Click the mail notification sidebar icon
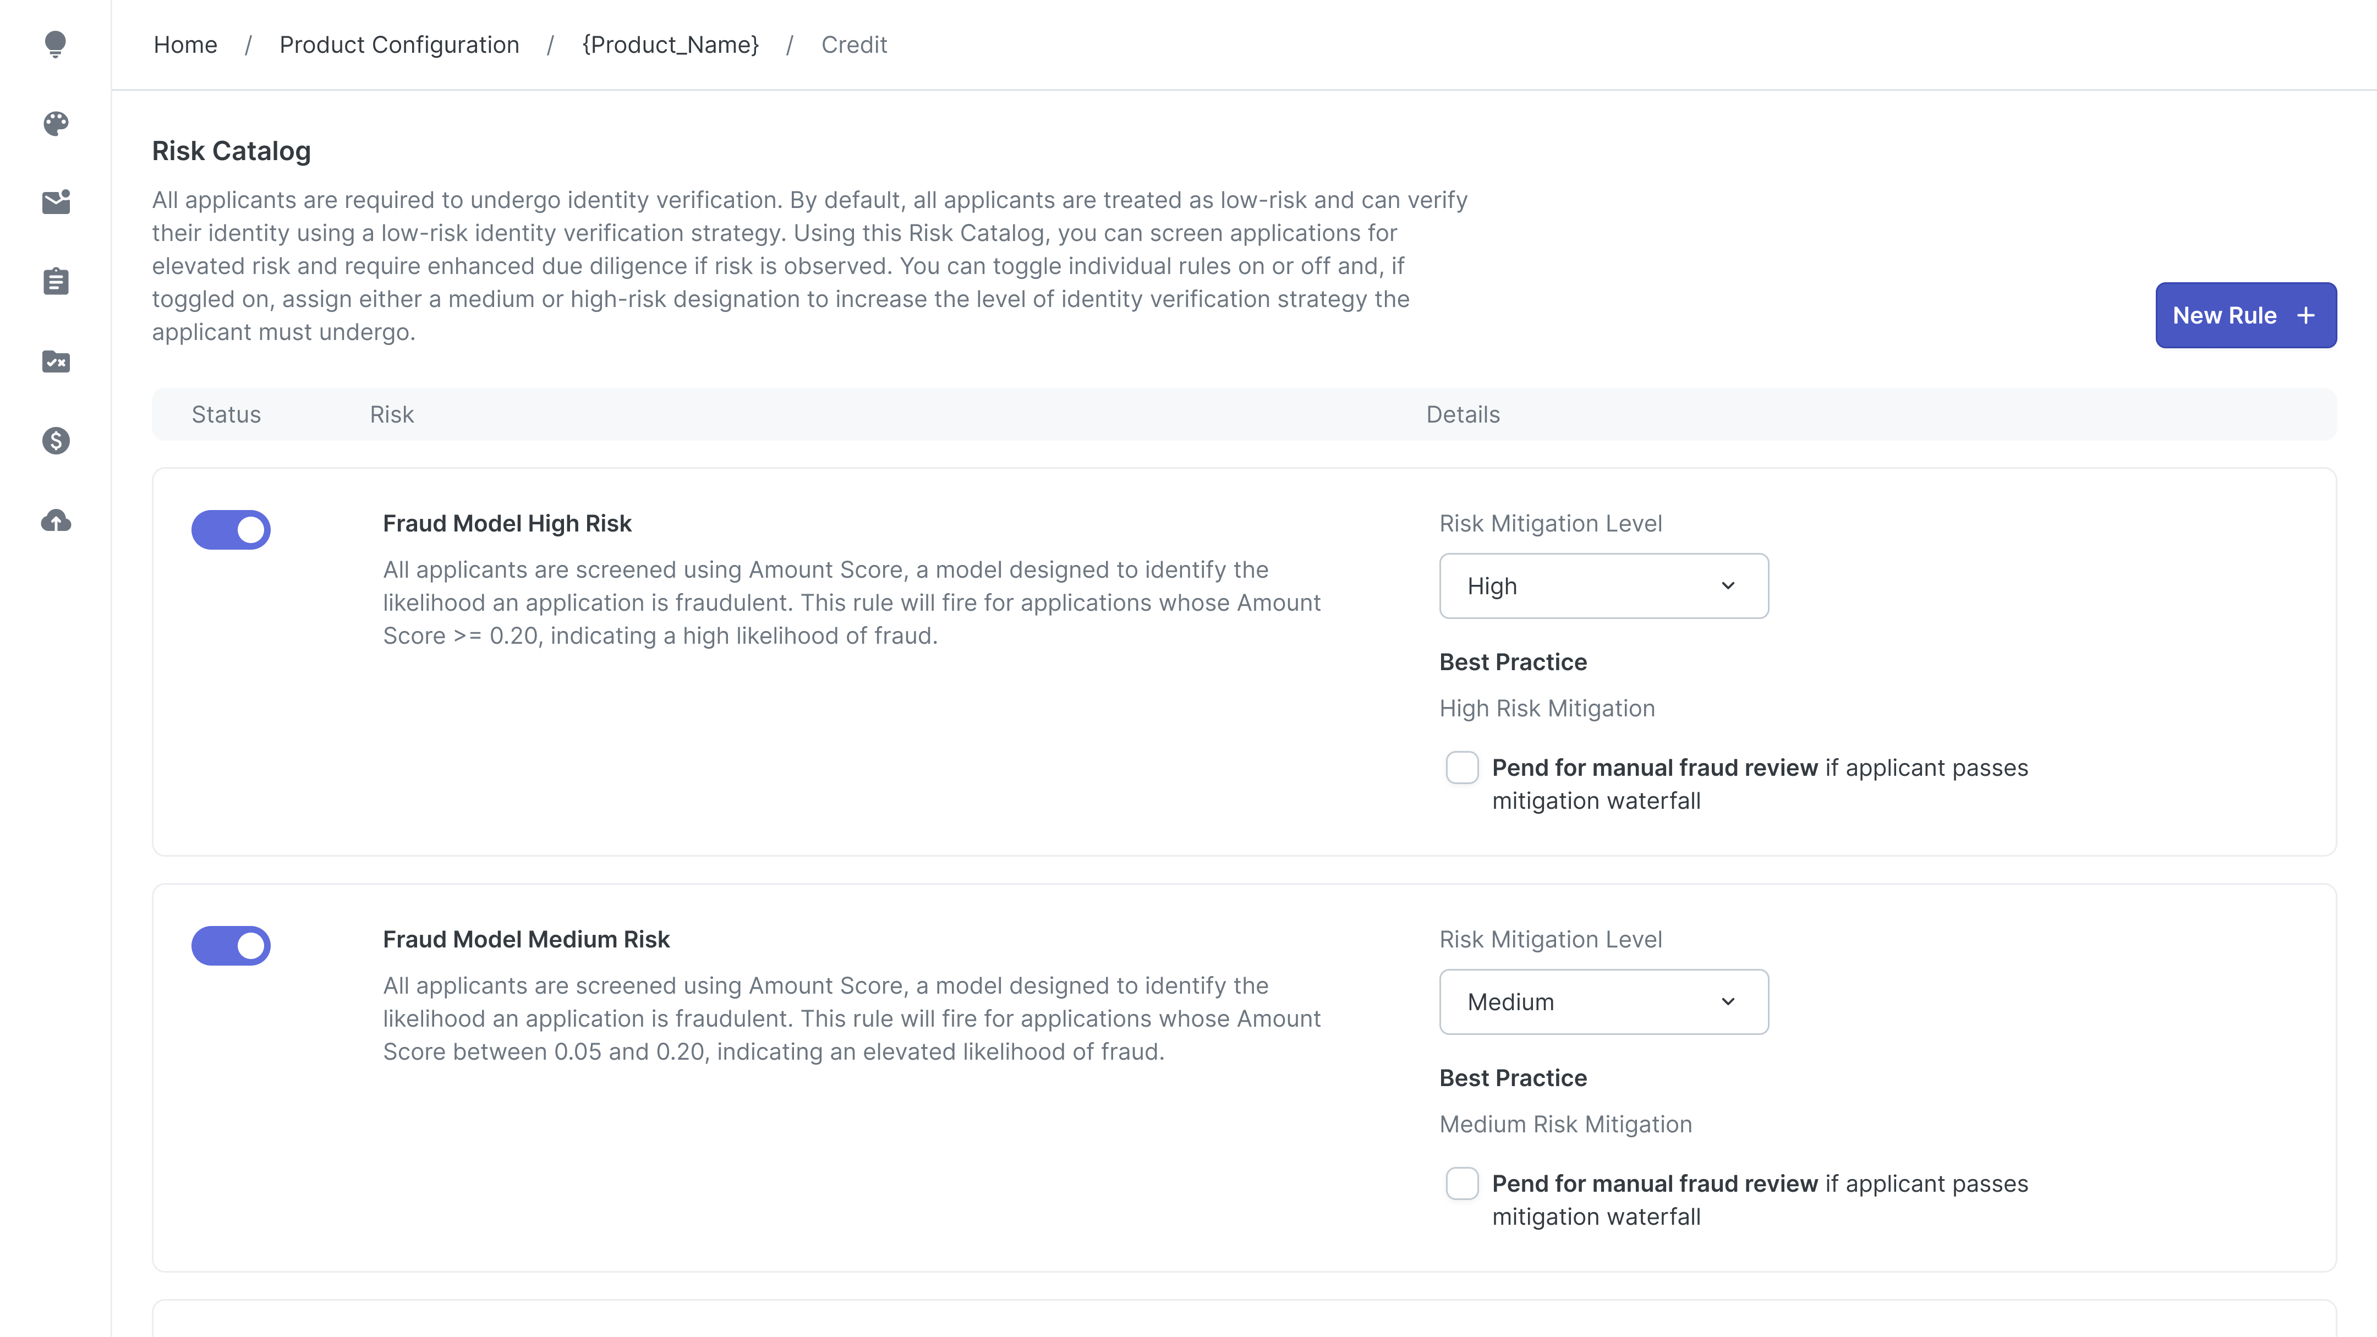Viewport: 2377px width, 1337px height. 56,202
